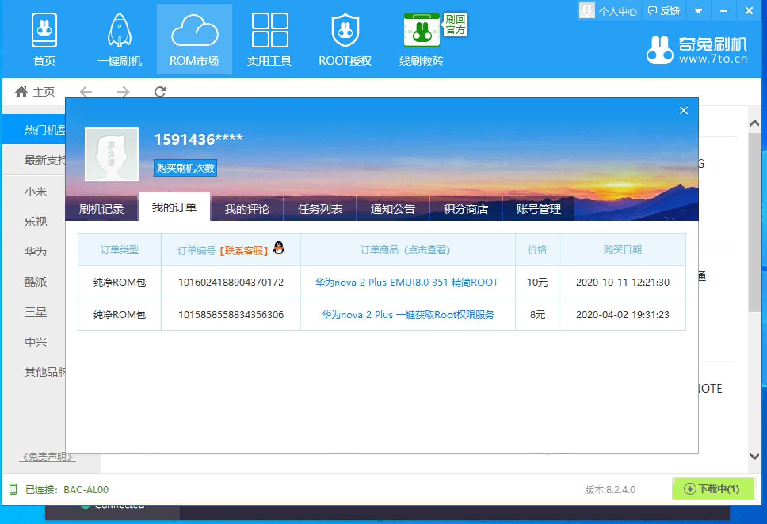Select the 小米 brand in sidebar
The width and height of the screenshot is (767, 524).
pos(35,192)
